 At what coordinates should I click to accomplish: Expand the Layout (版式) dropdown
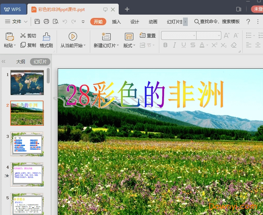(129, 45)
